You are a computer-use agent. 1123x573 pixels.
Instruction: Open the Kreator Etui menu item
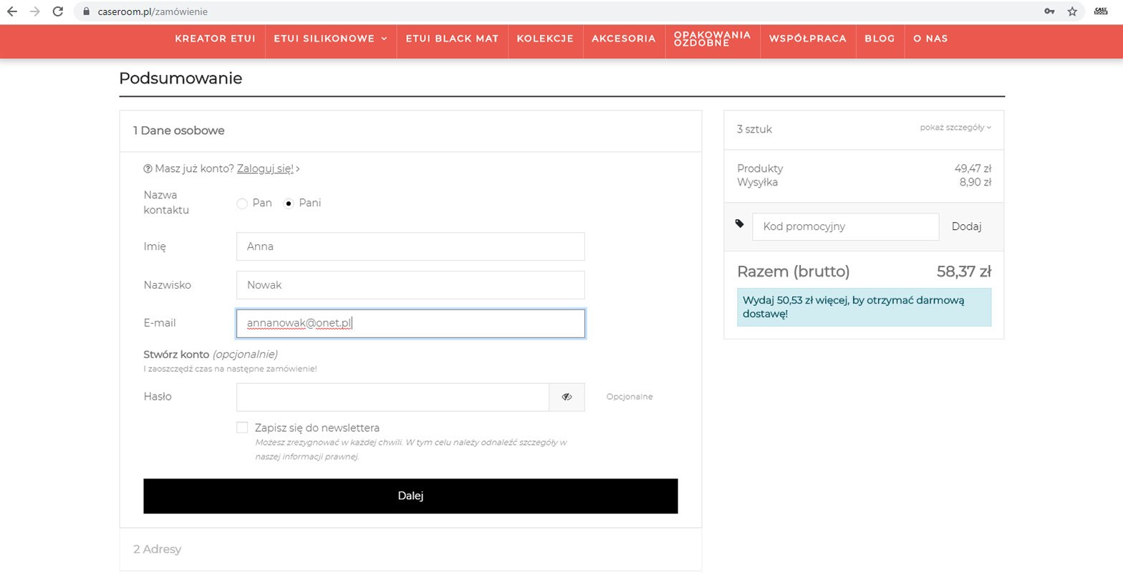coord(215,39)
